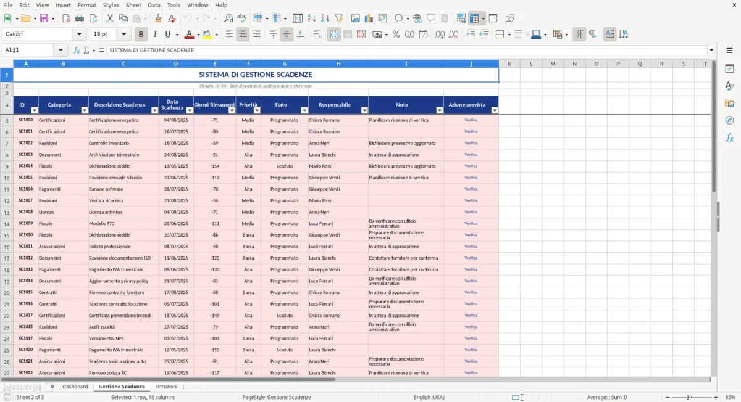Toggle Center Vertically alignment

tap(287, 35)
